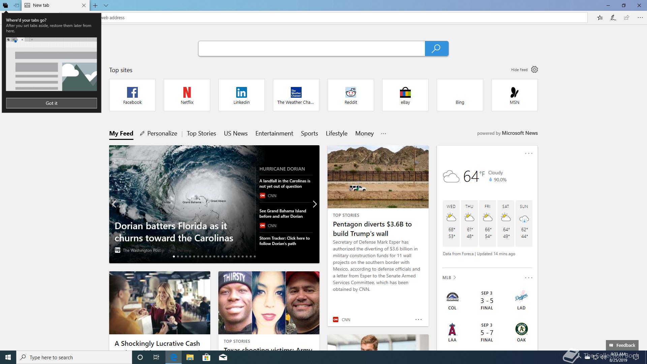Viewport: 647px width, 364px height.
Task: Switch to the Lifestyle tab
Action: [x=337, y=133]
